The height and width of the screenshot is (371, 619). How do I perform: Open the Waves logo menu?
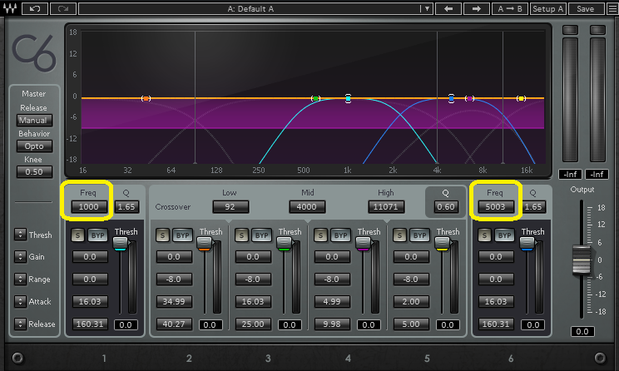point(10,8)
